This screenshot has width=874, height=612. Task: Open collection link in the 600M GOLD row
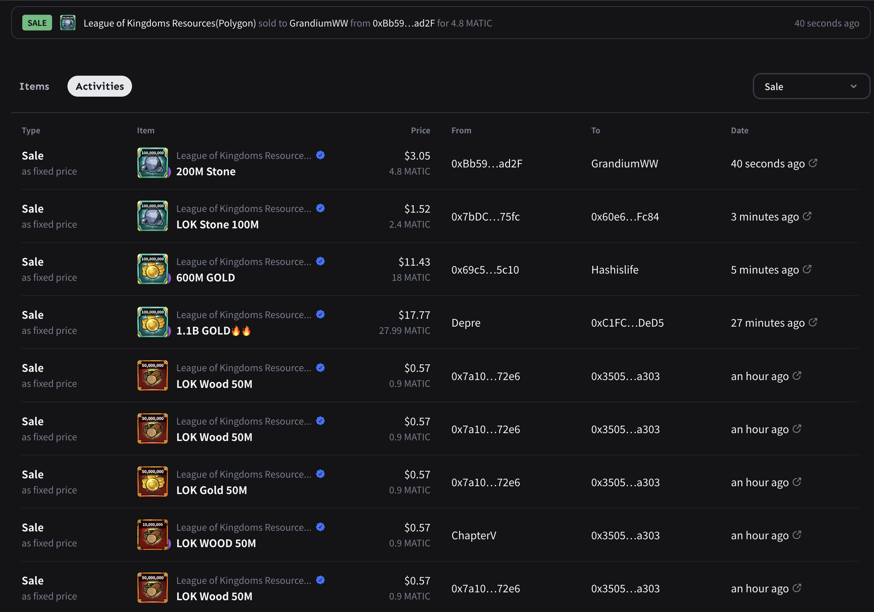244,262
